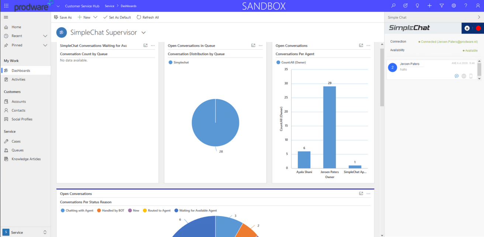Open the SimpleChat Supervisor dashboard selector
This screenshot has width=484, height=237.
144,32
